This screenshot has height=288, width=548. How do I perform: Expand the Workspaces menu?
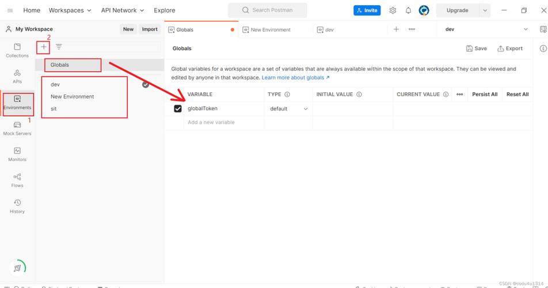click(x=70, y=10)
